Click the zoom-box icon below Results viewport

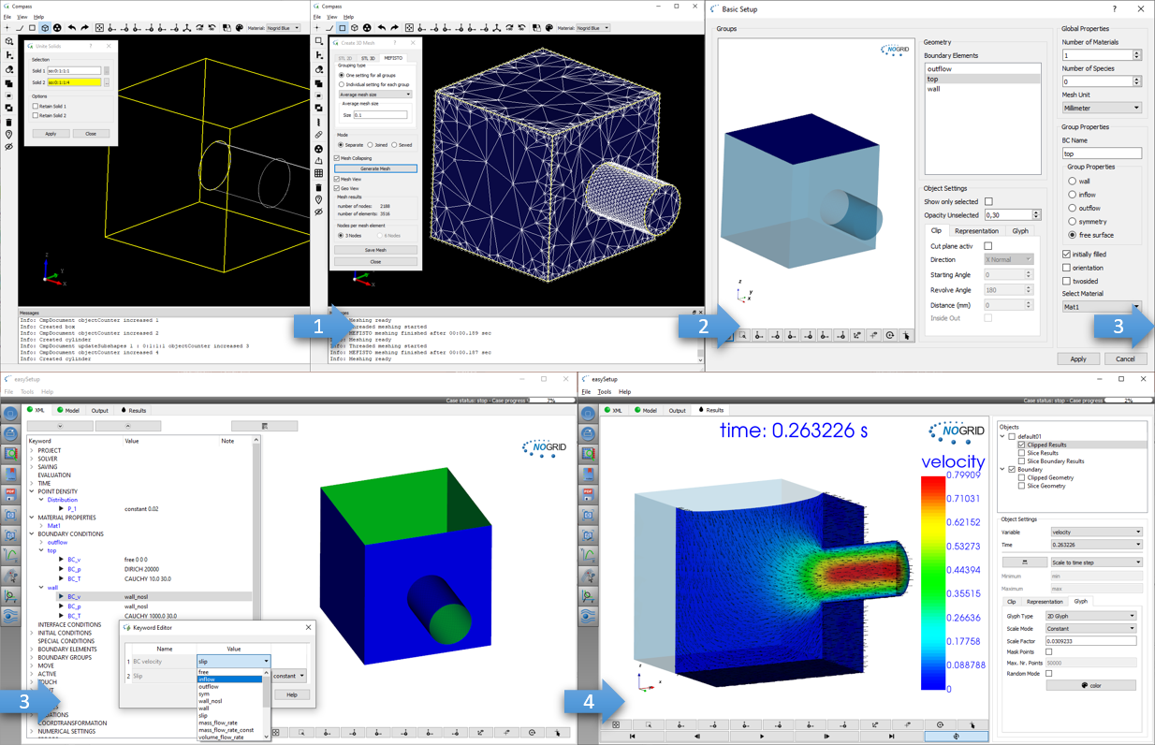pyautogui.click(x=648, y=724)
